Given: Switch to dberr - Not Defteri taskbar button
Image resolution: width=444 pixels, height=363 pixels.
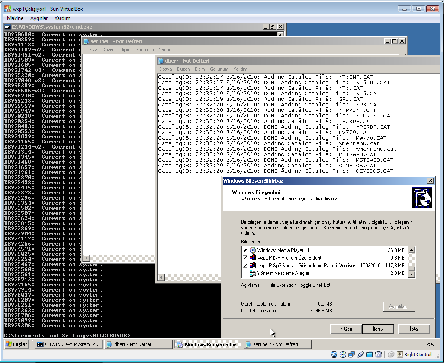Looking at the screenshot, I should (139, 344).
